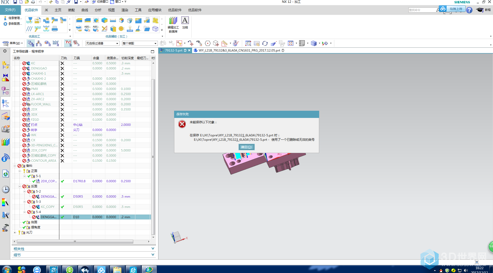The image size is (493, 273).
Task: Switch to Machine Tool view
Action: point(39,43)
